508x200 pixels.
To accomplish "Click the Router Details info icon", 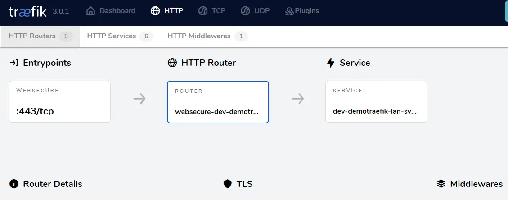I will [x=13, y=184].
